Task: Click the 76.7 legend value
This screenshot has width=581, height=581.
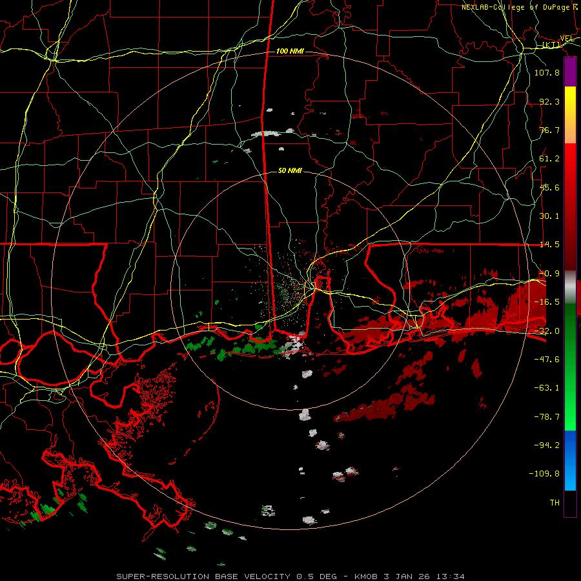Action: click(549, 130)
